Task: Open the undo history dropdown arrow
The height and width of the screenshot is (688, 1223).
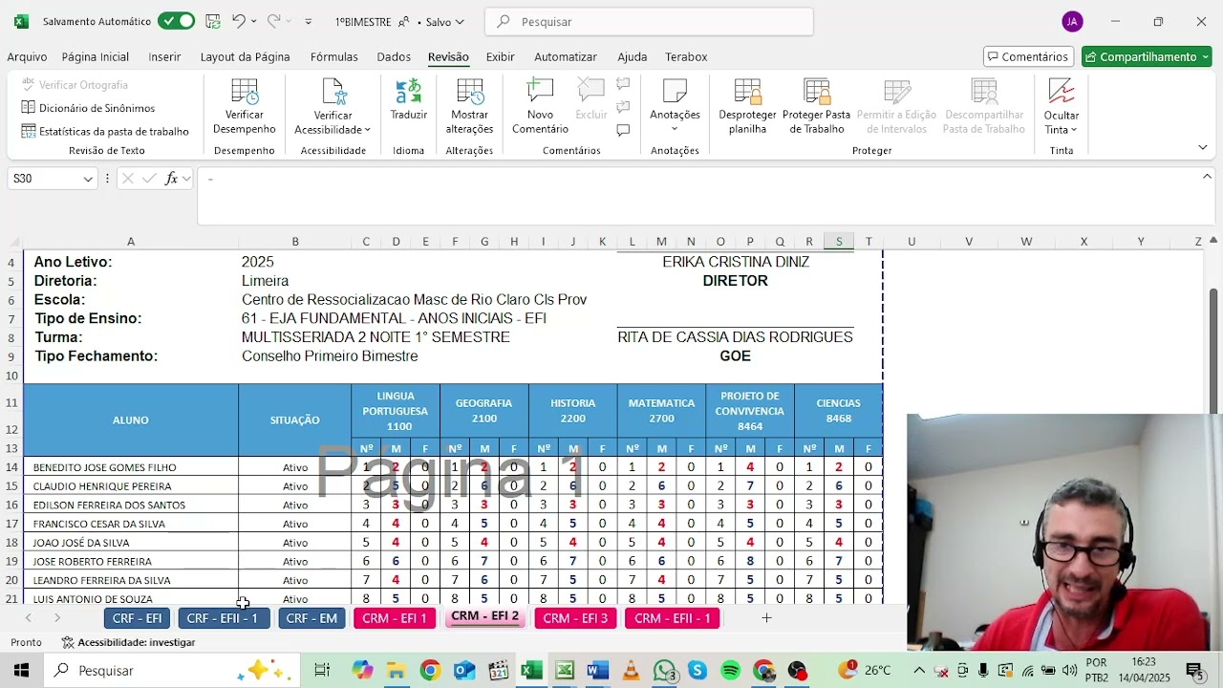Action: 256,21
